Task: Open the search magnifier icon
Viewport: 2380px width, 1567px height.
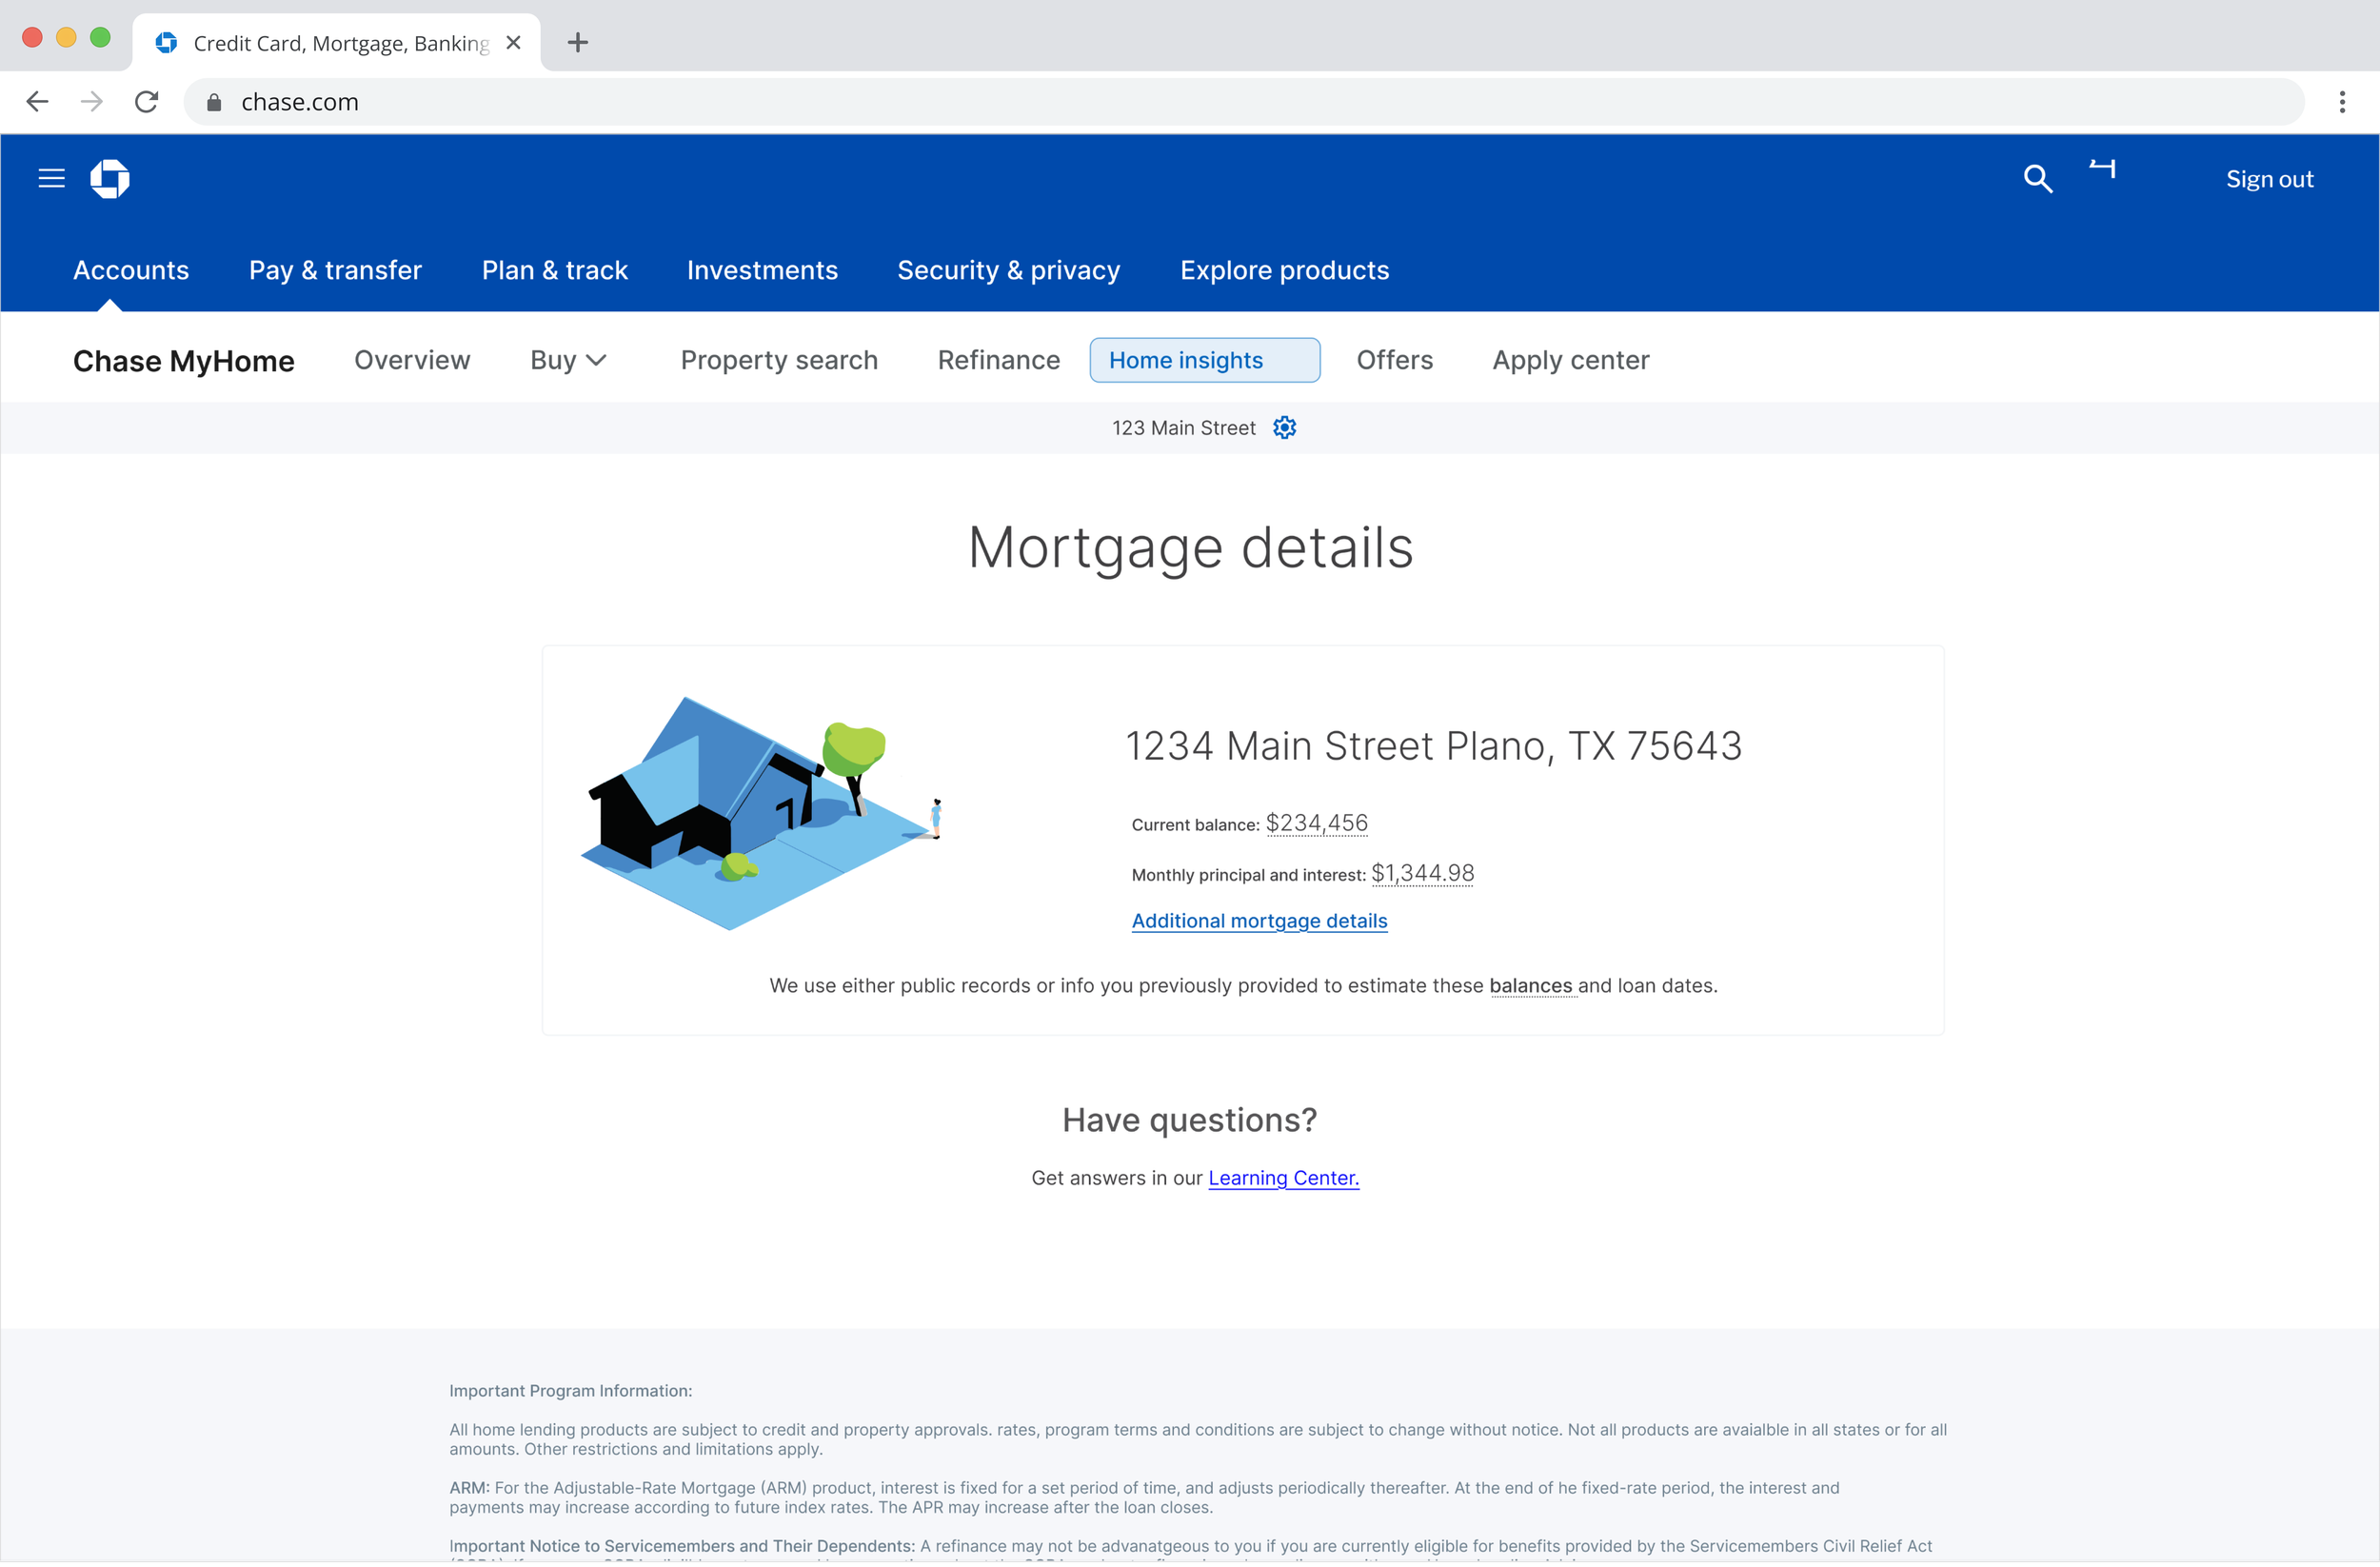Action: click(2038, 179)
